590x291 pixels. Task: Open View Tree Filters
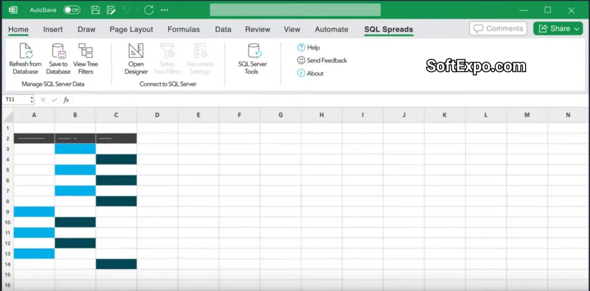coord(85,51)
